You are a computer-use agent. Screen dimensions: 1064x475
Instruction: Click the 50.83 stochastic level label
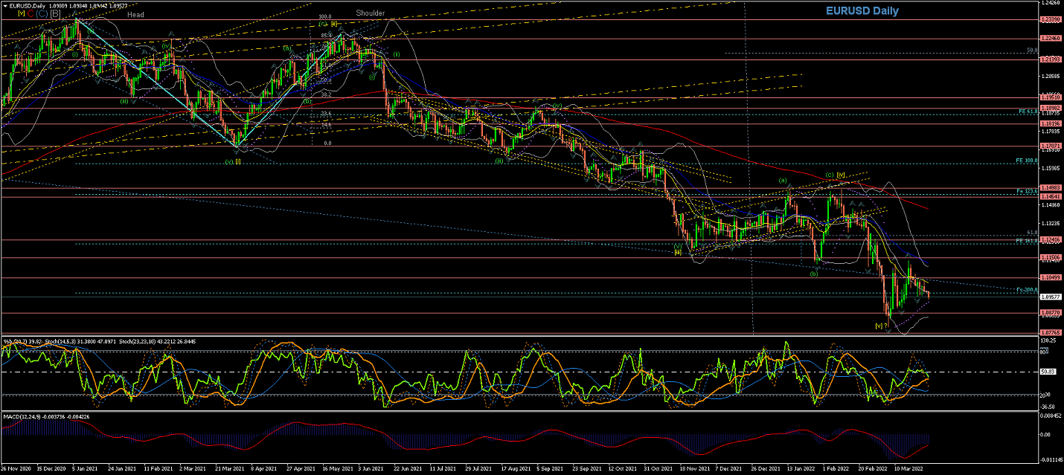[1048, 372]
